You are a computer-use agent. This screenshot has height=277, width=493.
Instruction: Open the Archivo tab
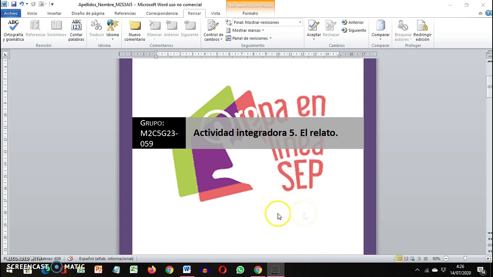point(11,13)
